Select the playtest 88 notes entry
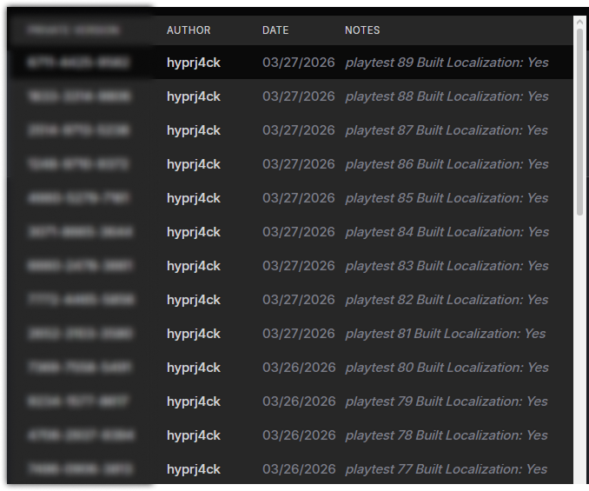The height and width of the screenshot is (491, 589). [447, 96]
